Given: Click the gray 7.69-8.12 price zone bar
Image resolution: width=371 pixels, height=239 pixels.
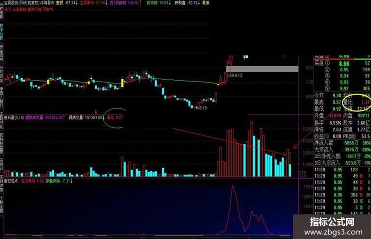Looking at the screenshot, I should (x=262, y=69).
